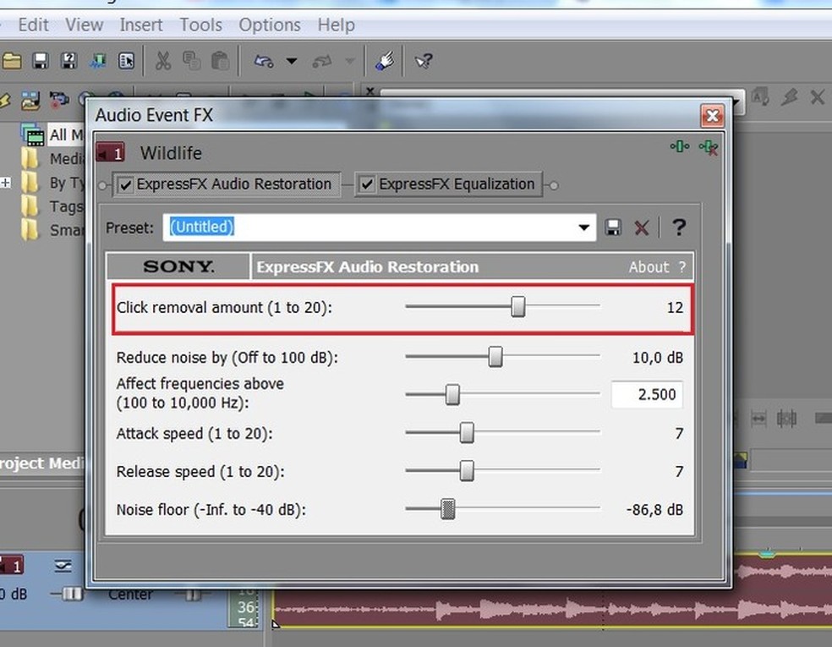Expand the By Type folder tree node
Viewport: 832px width, 647px height.
(6, 183)
